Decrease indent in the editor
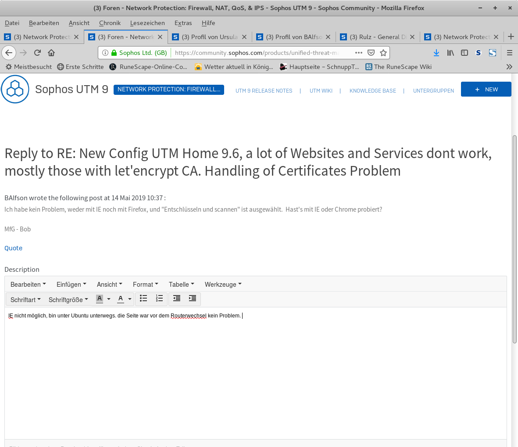Screen dimensions: 518x447 point(177,299)
